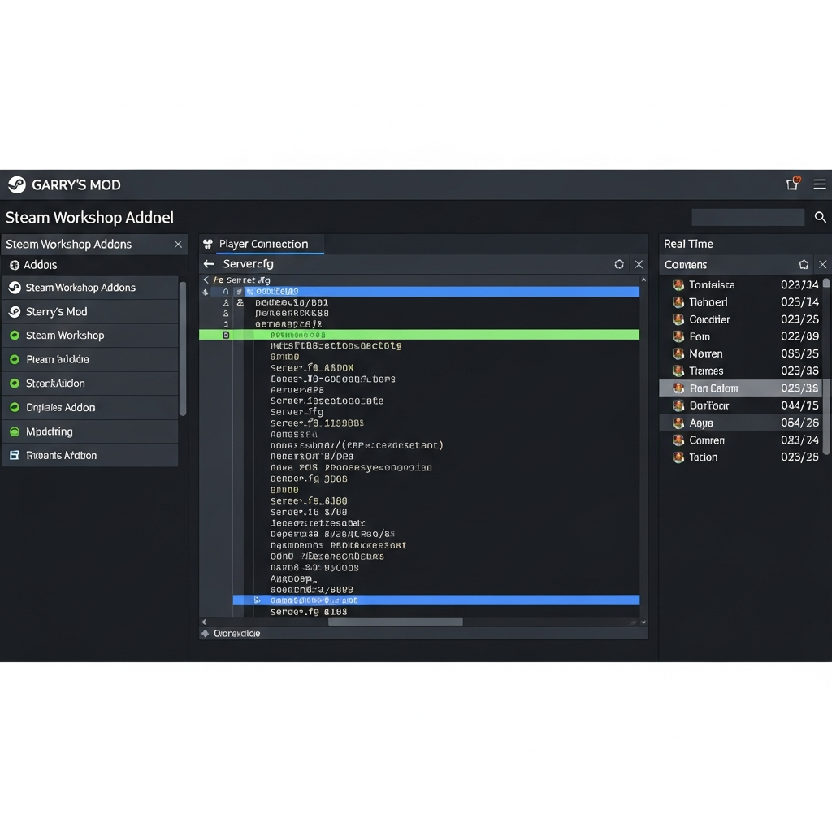Select player Tacion
Viewport: 832px width, 832px height.
[741, 457]
